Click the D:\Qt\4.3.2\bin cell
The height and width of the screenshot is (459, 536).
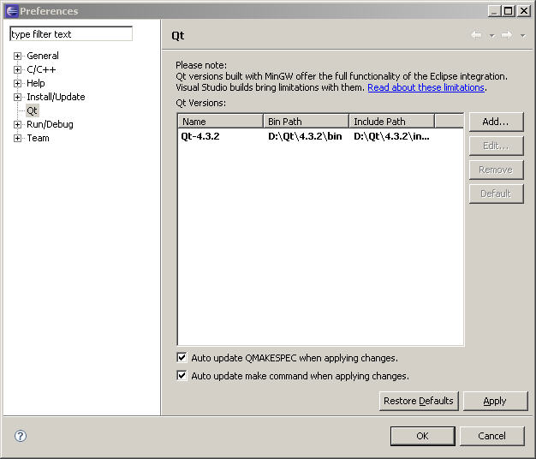305,136
